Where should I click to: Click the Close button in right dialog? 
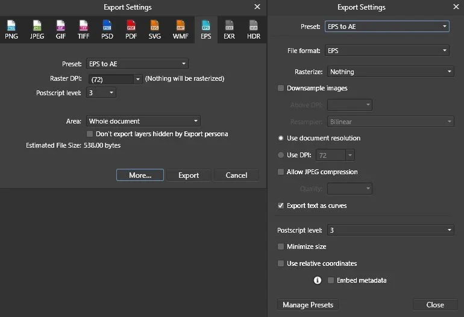(x=435, y=304)
